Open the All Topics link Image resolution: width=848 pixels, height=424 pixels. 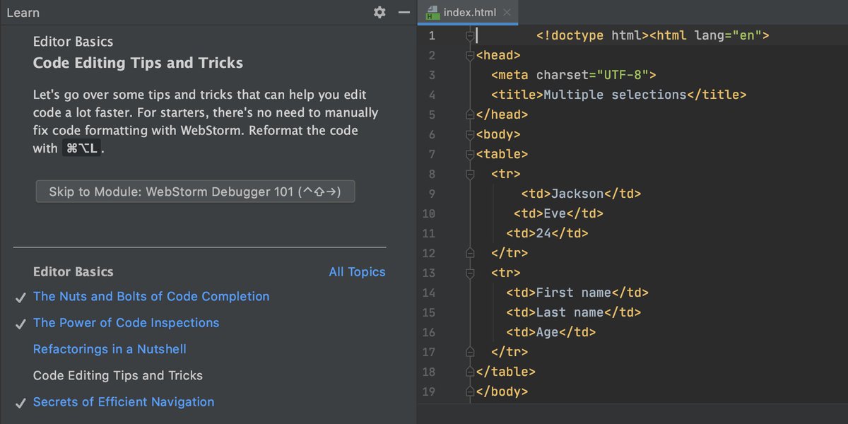pyautogui.click(x=357, y=271)
